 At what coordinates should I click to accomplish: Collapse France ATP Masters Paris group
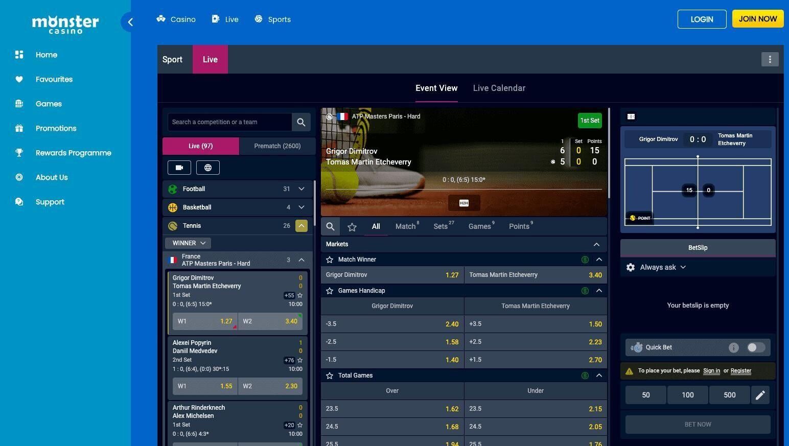tap(301, 260)
